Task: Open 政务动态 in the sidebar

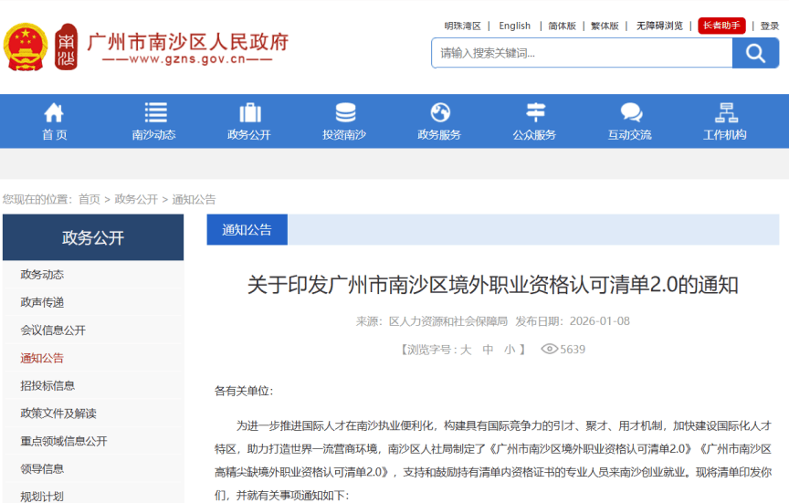Action: [42, 274]
